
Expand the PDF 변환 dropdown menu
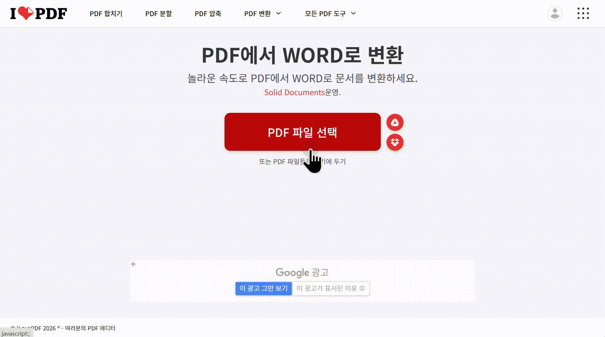[x=262, y=14]
